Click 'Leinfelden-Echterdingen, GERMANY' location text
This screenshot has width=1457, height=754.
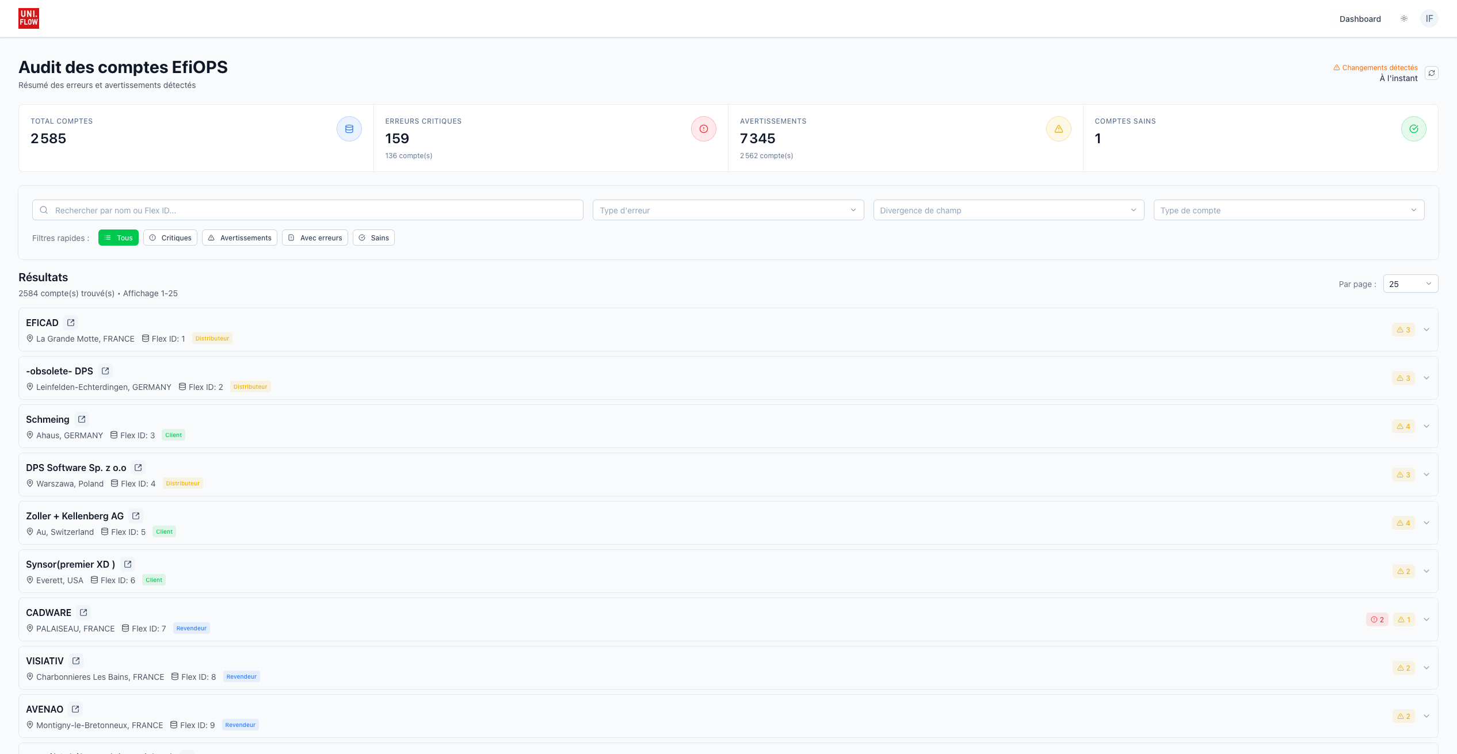pyautogui.click(x=104, y=387)
